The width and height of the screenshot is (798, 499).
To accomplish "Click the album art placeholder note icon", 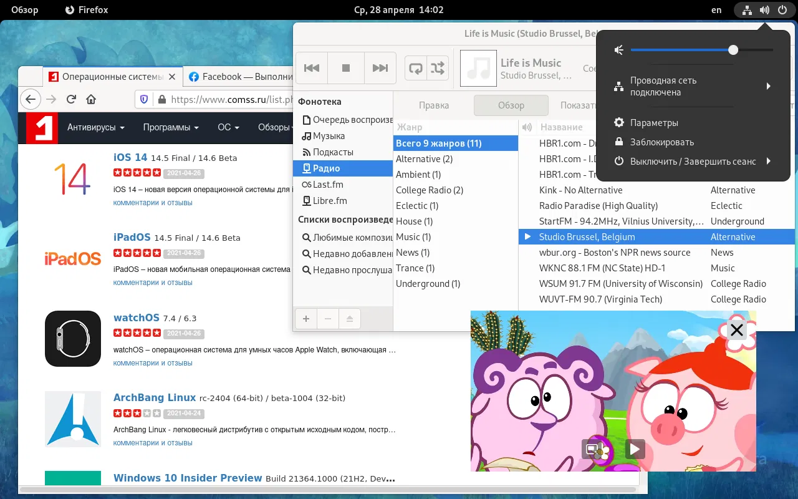I will pos(478,69).
